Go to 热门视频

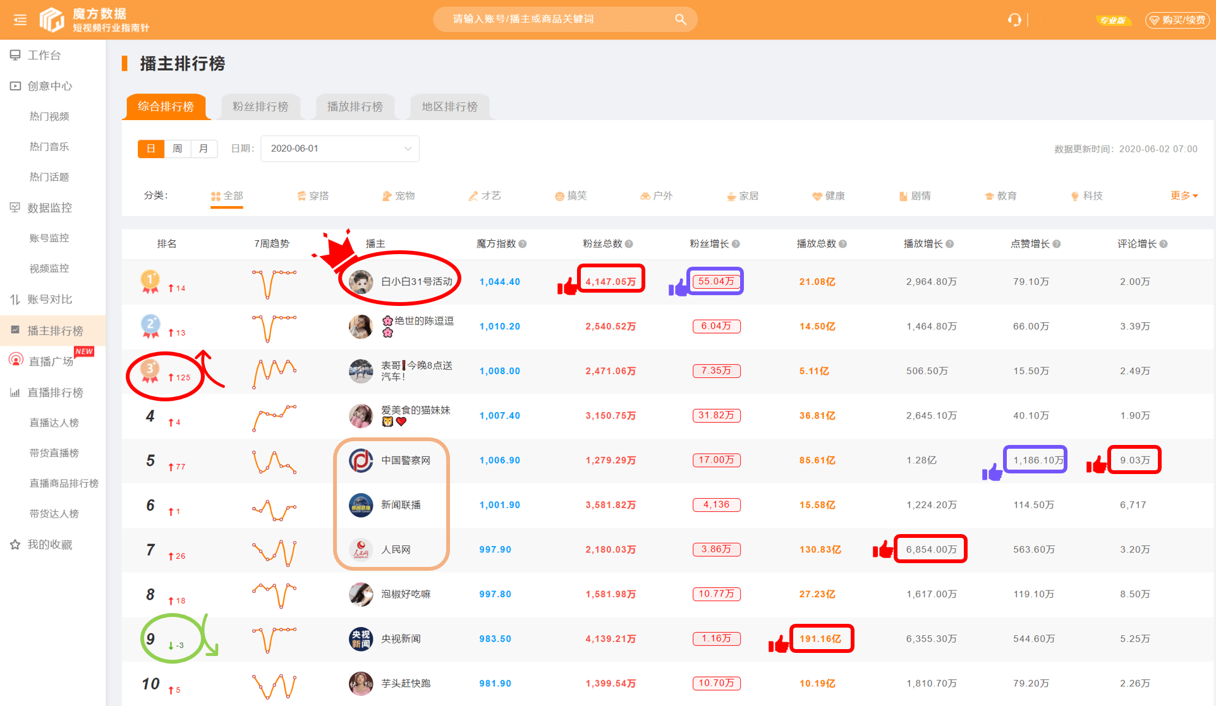(x=49, y=116)
